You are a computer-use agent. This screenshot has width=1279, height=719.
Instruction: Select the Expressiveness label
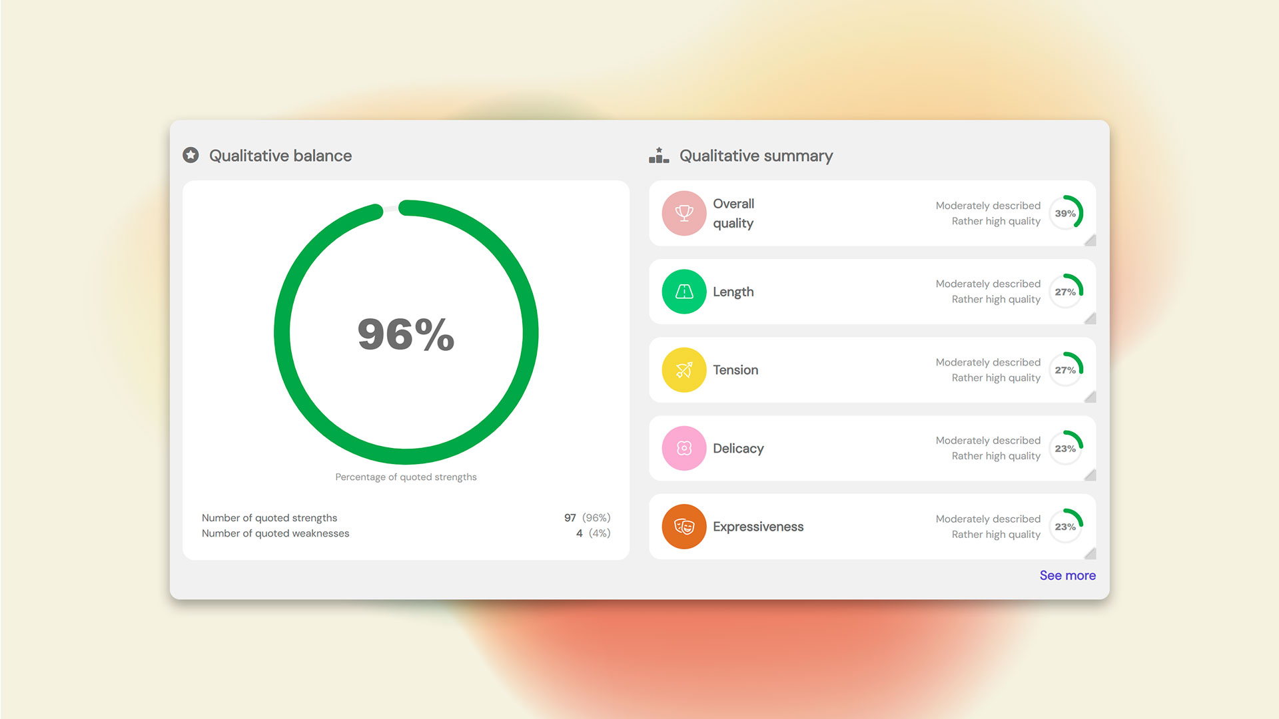point(758,527)
